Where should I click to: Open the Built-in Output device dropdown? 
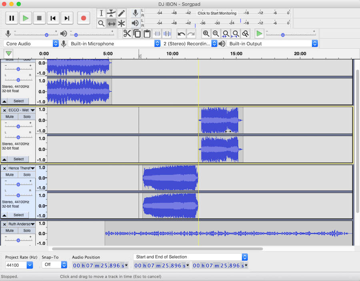tap(272, 44)
